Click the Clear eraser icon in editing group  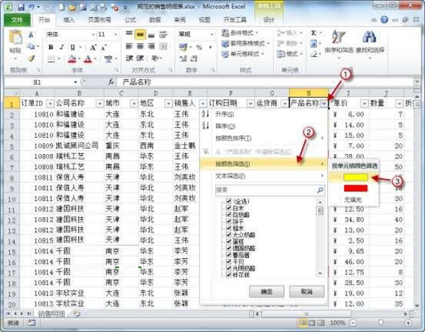coord(314,54)
